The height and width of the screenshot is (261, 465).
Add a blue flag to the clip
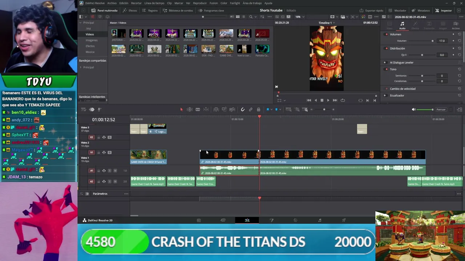tap(268, 109)
